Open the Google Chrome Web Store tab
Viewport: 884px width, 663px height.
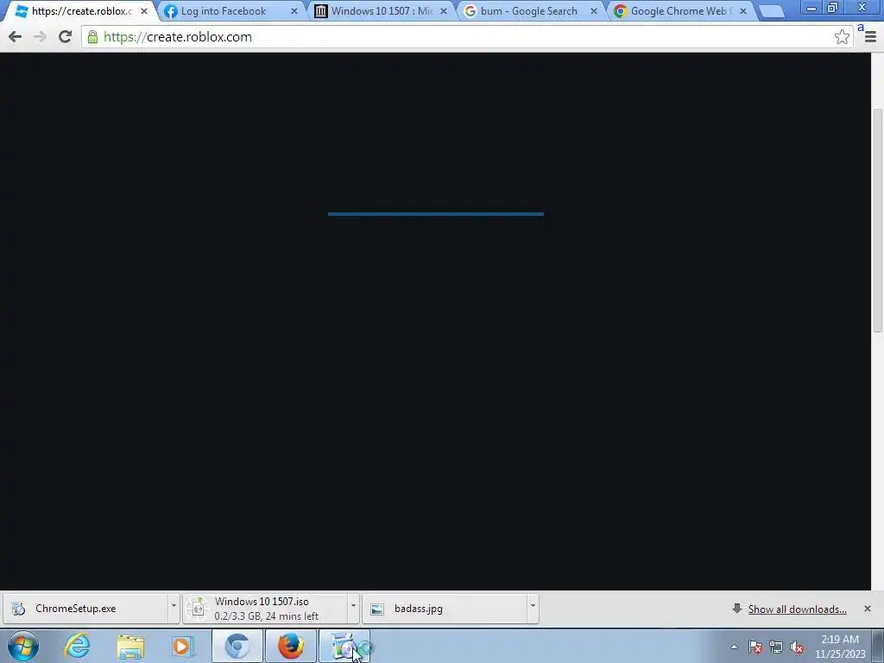click(679, 10)
